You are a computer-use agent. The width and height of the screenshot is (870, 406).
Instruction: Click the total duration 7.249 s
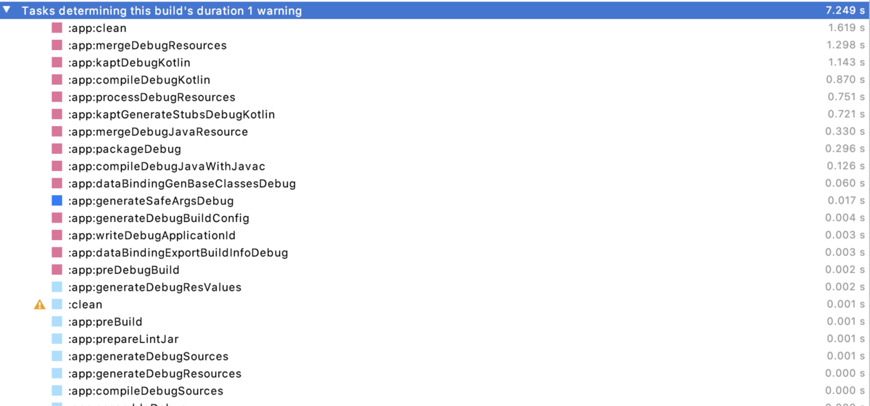click(x=845, y=11)
